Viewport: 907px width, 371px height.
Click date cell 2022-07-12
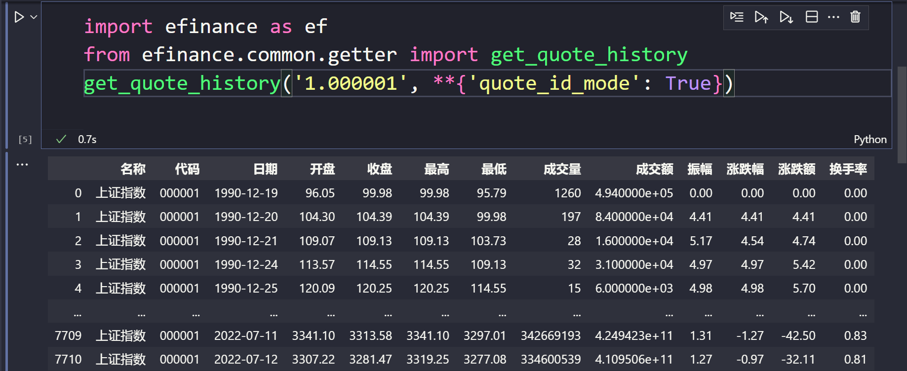[x=246, y=359]
